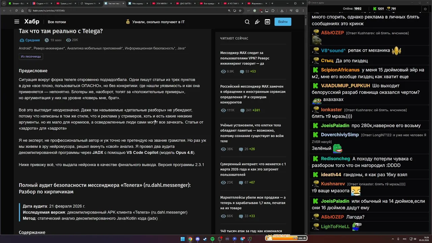Click username VJIADUMUP_PUPKUH in chat
Viewport: 432px width, 243px height.
[346, 86]
